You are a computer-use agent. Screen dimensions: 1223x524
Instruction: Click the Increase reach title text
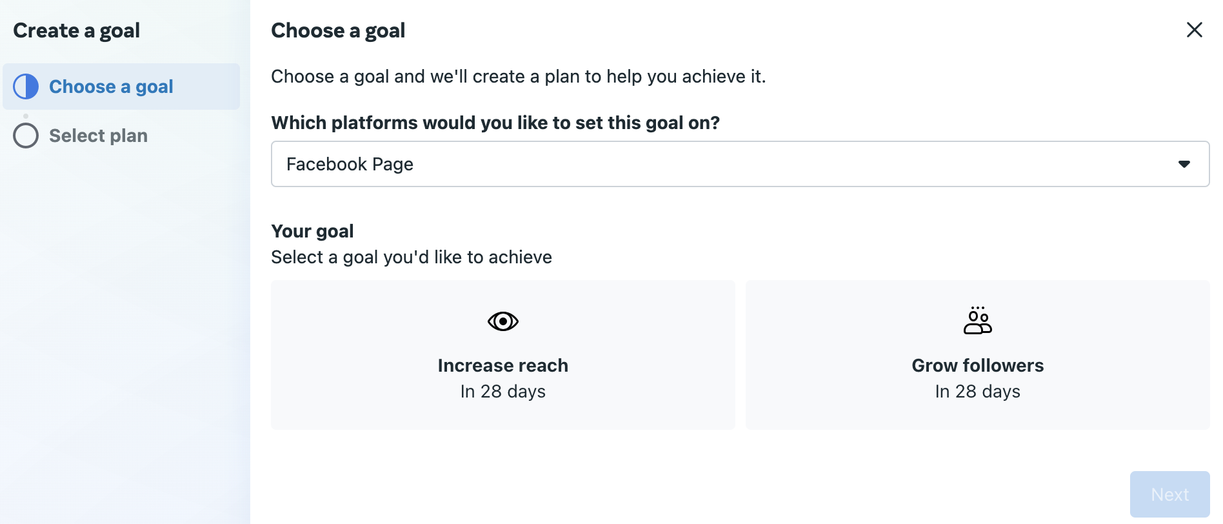pyautogui.click(x=503, y=365)
